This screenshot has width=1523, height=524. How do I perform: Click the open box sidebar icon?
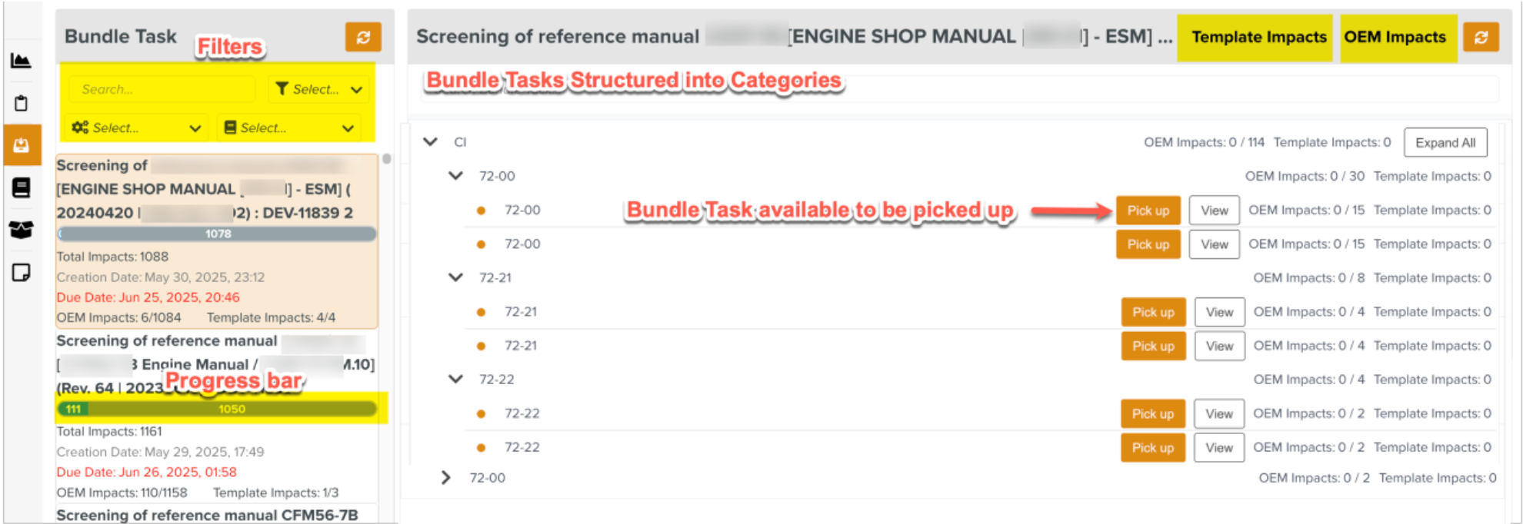click(21, 230)
